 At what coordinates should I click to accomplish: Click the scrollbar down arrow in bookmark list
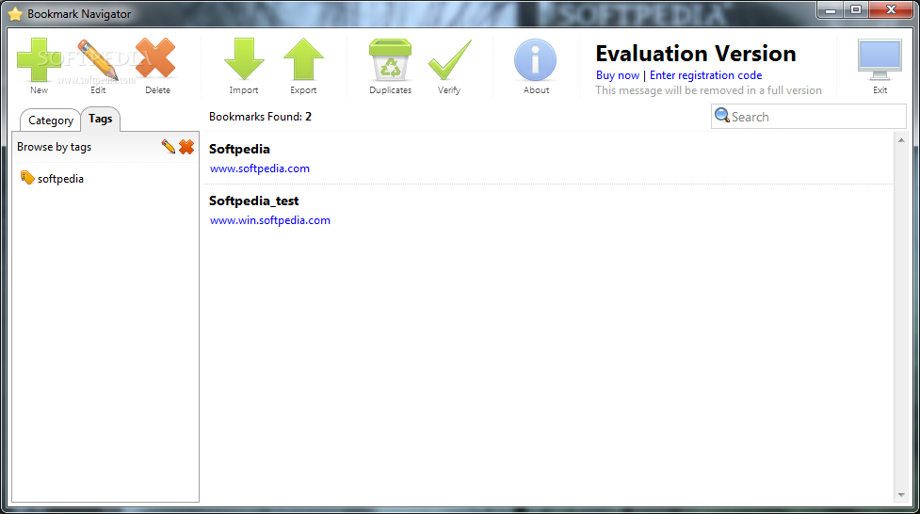pyautogui.click(x=901, y=495)
